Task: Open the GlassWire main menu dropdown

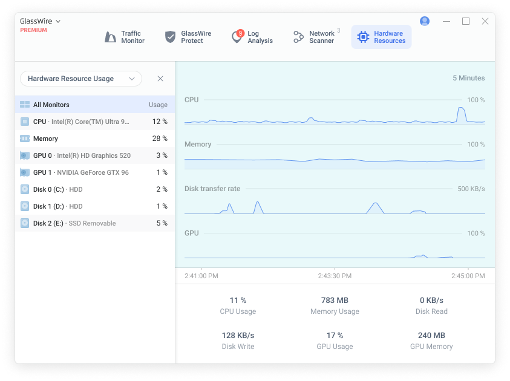Action: point(40,21)
